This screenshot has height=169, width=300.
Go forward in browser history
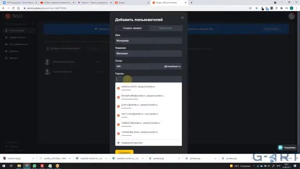pos(8,8)
